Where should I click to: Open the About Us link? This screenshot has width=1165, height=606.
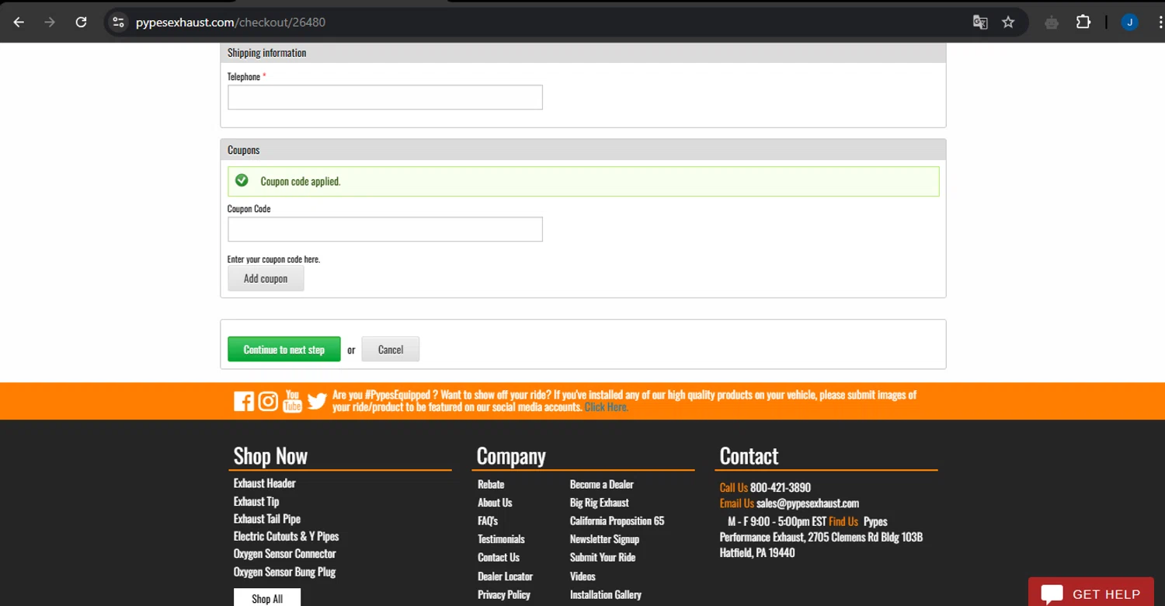(495, 503)
